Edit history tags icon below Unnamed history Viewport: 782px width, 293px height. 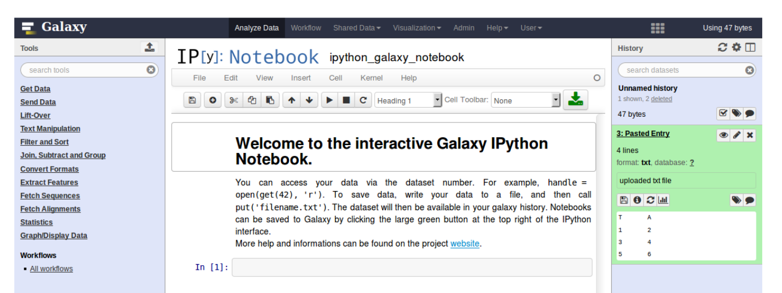pyautogui.click(x=736, y=113)
